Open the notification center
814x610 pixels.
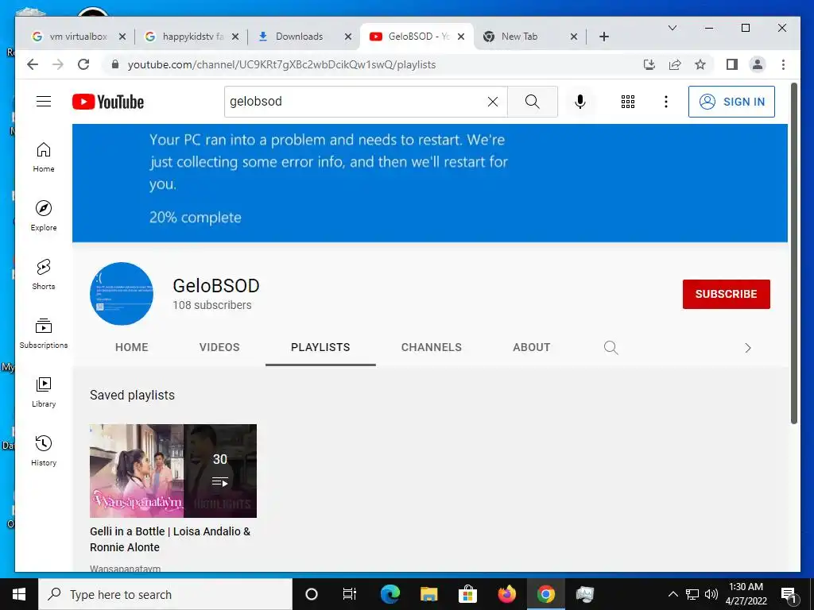click(x=789, y=594)
